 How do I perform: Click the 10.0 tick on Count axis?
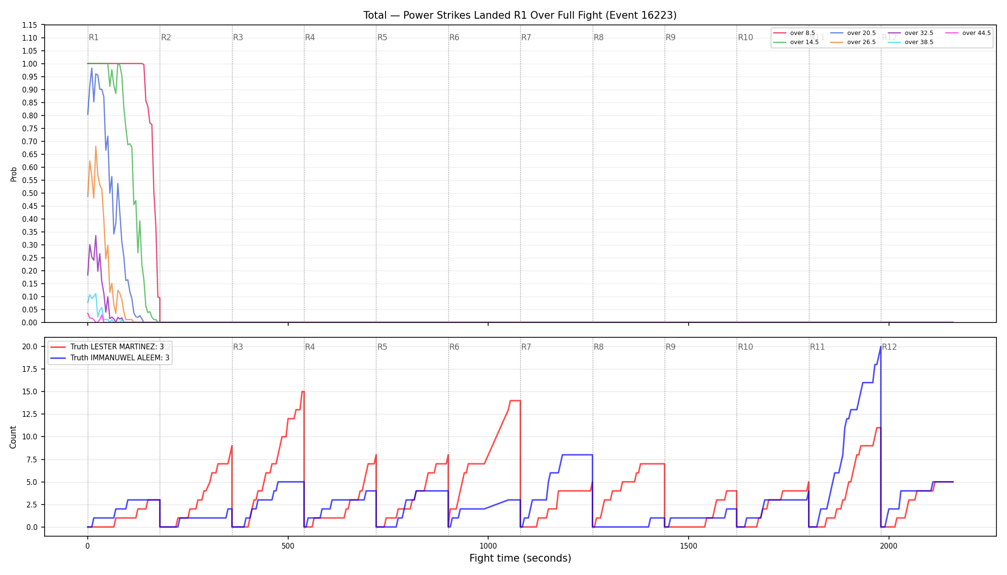pos(30,437)
